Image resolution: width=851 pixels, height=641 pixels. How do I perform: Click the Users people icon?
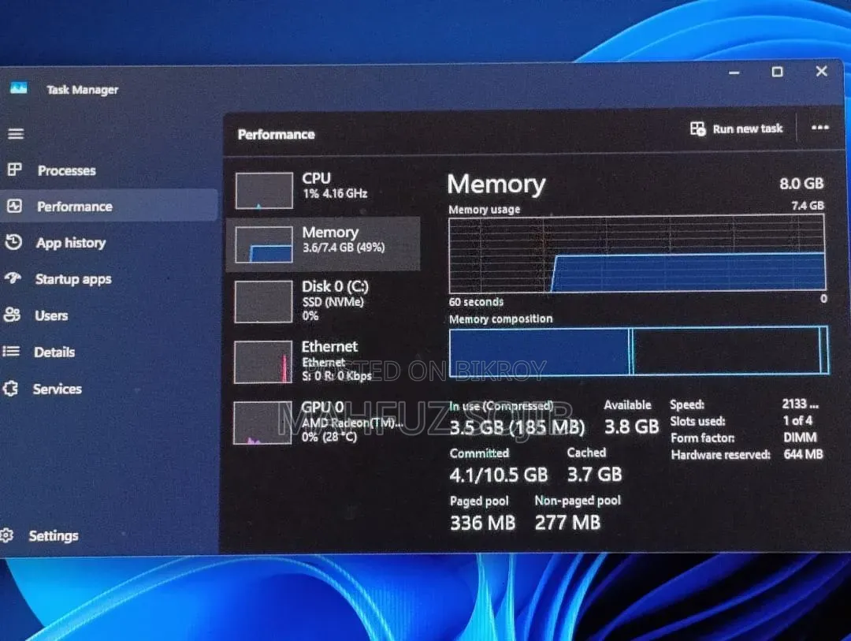pos(12,315)
